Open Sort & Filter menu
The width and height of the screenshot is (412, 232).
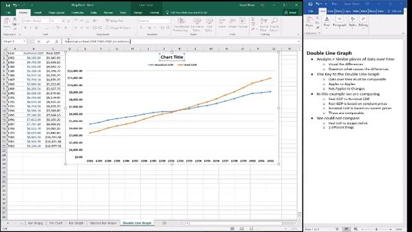[x=263, y=24]
